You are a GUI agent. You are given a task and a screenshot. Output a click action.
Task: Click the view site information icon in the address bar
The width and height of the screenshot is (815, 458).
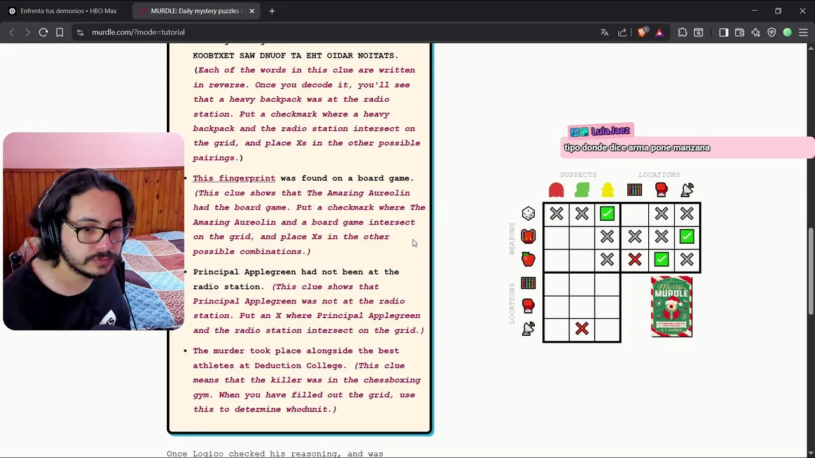pyautogui.click(x=79, y=32)
